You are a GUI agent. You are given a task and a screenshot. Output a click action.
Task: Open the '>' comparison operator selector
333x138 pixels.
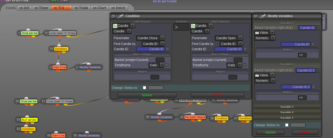[x=181, y=27]
